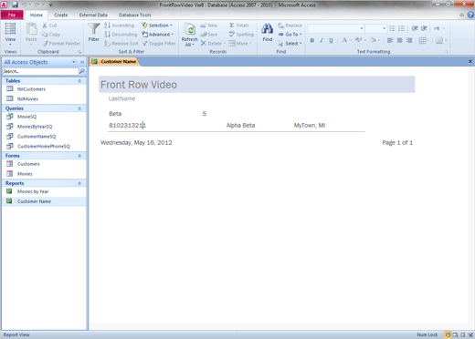Click Save icon in Quick Access Toolbar
Image resolution: width=475 pixels, height=339 pixels.
click(x=15, y=5)
